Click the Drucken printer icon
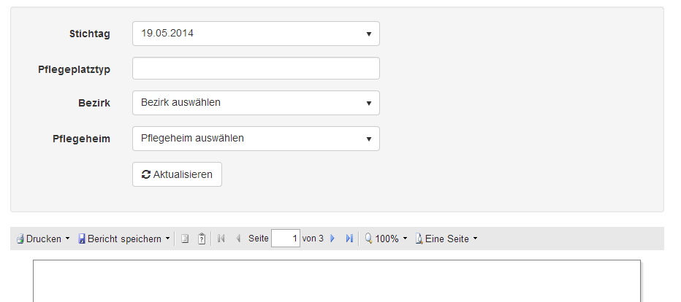Screen dimensions: 681x302 pos(20,239)
